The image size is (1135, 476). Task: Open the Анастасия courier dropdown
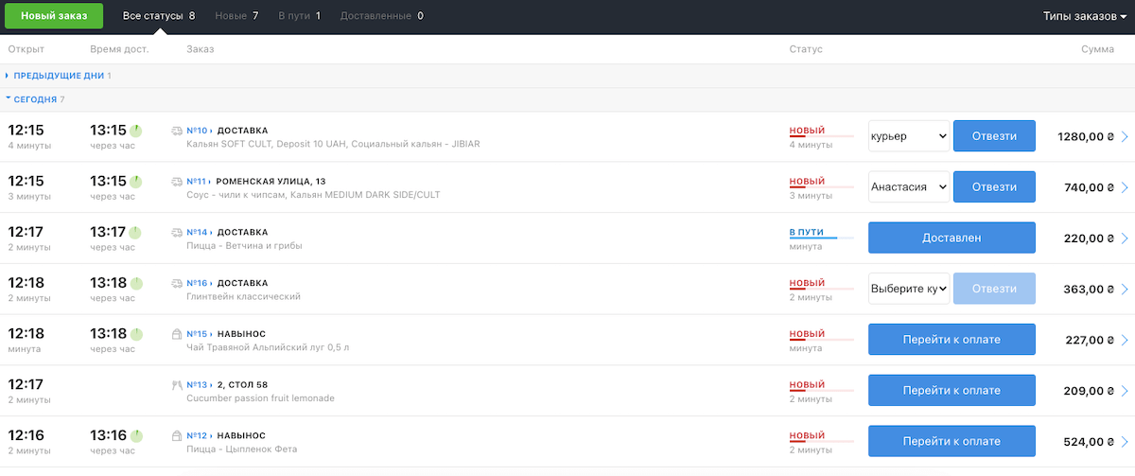click(908, 187)
